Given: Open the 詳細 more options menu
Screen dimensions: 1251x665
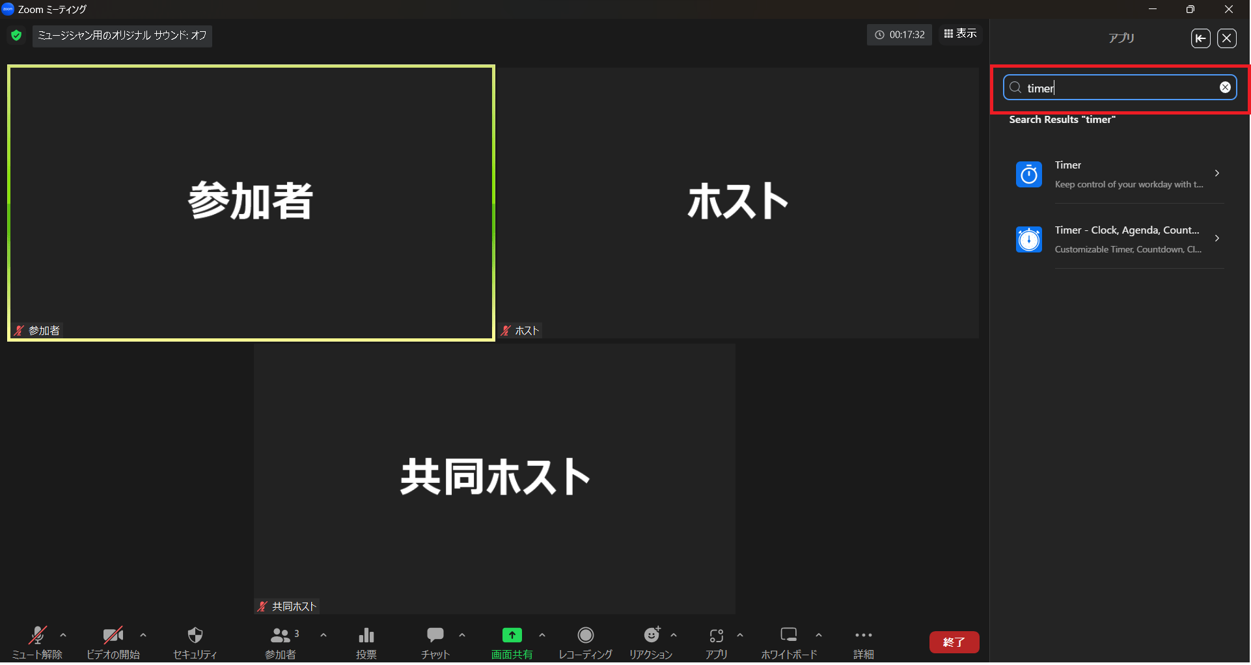Looking at the screenshot, I should [x=863, y=636].
